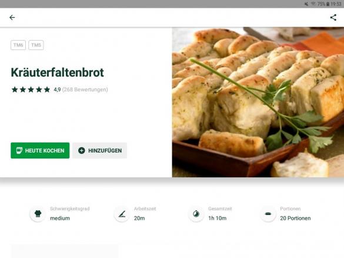Tap the back arrow icon
The height and width of the screenshot is (258, 344).
12,17
